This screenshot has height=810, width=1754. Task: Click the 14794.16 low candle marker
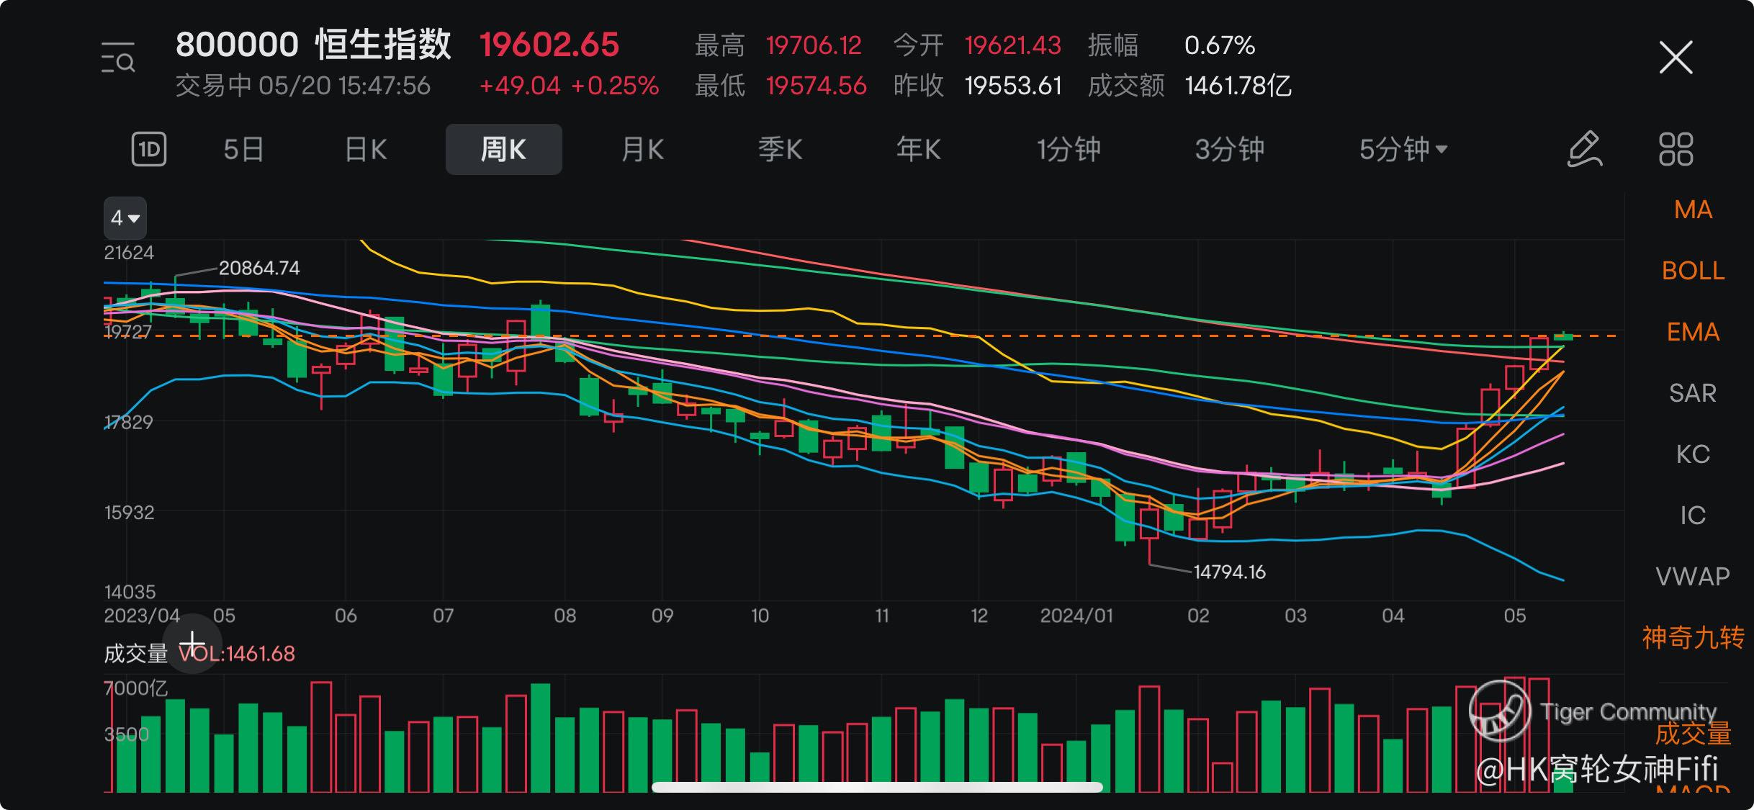(x=1228, y=572)
